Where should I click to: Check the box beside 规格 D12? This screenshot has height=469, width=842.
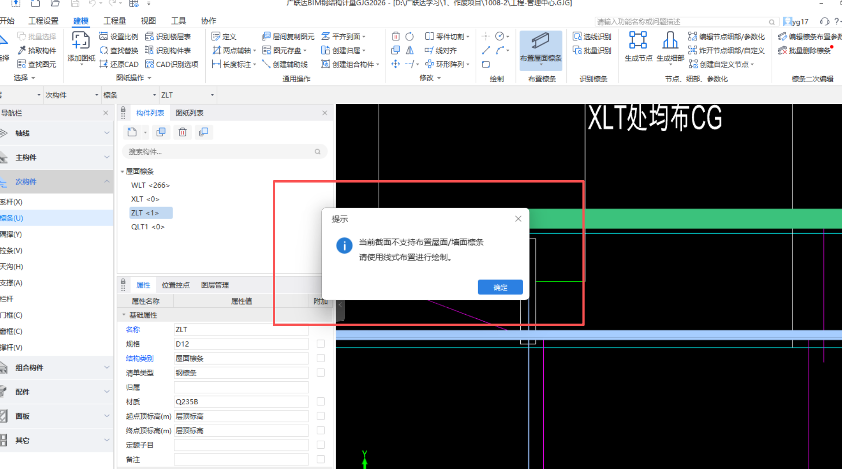tap(321, 344)
